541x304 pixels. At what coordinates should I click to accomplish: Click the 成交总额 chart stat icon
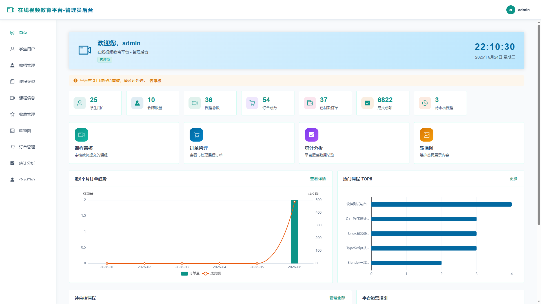(367, 103)
